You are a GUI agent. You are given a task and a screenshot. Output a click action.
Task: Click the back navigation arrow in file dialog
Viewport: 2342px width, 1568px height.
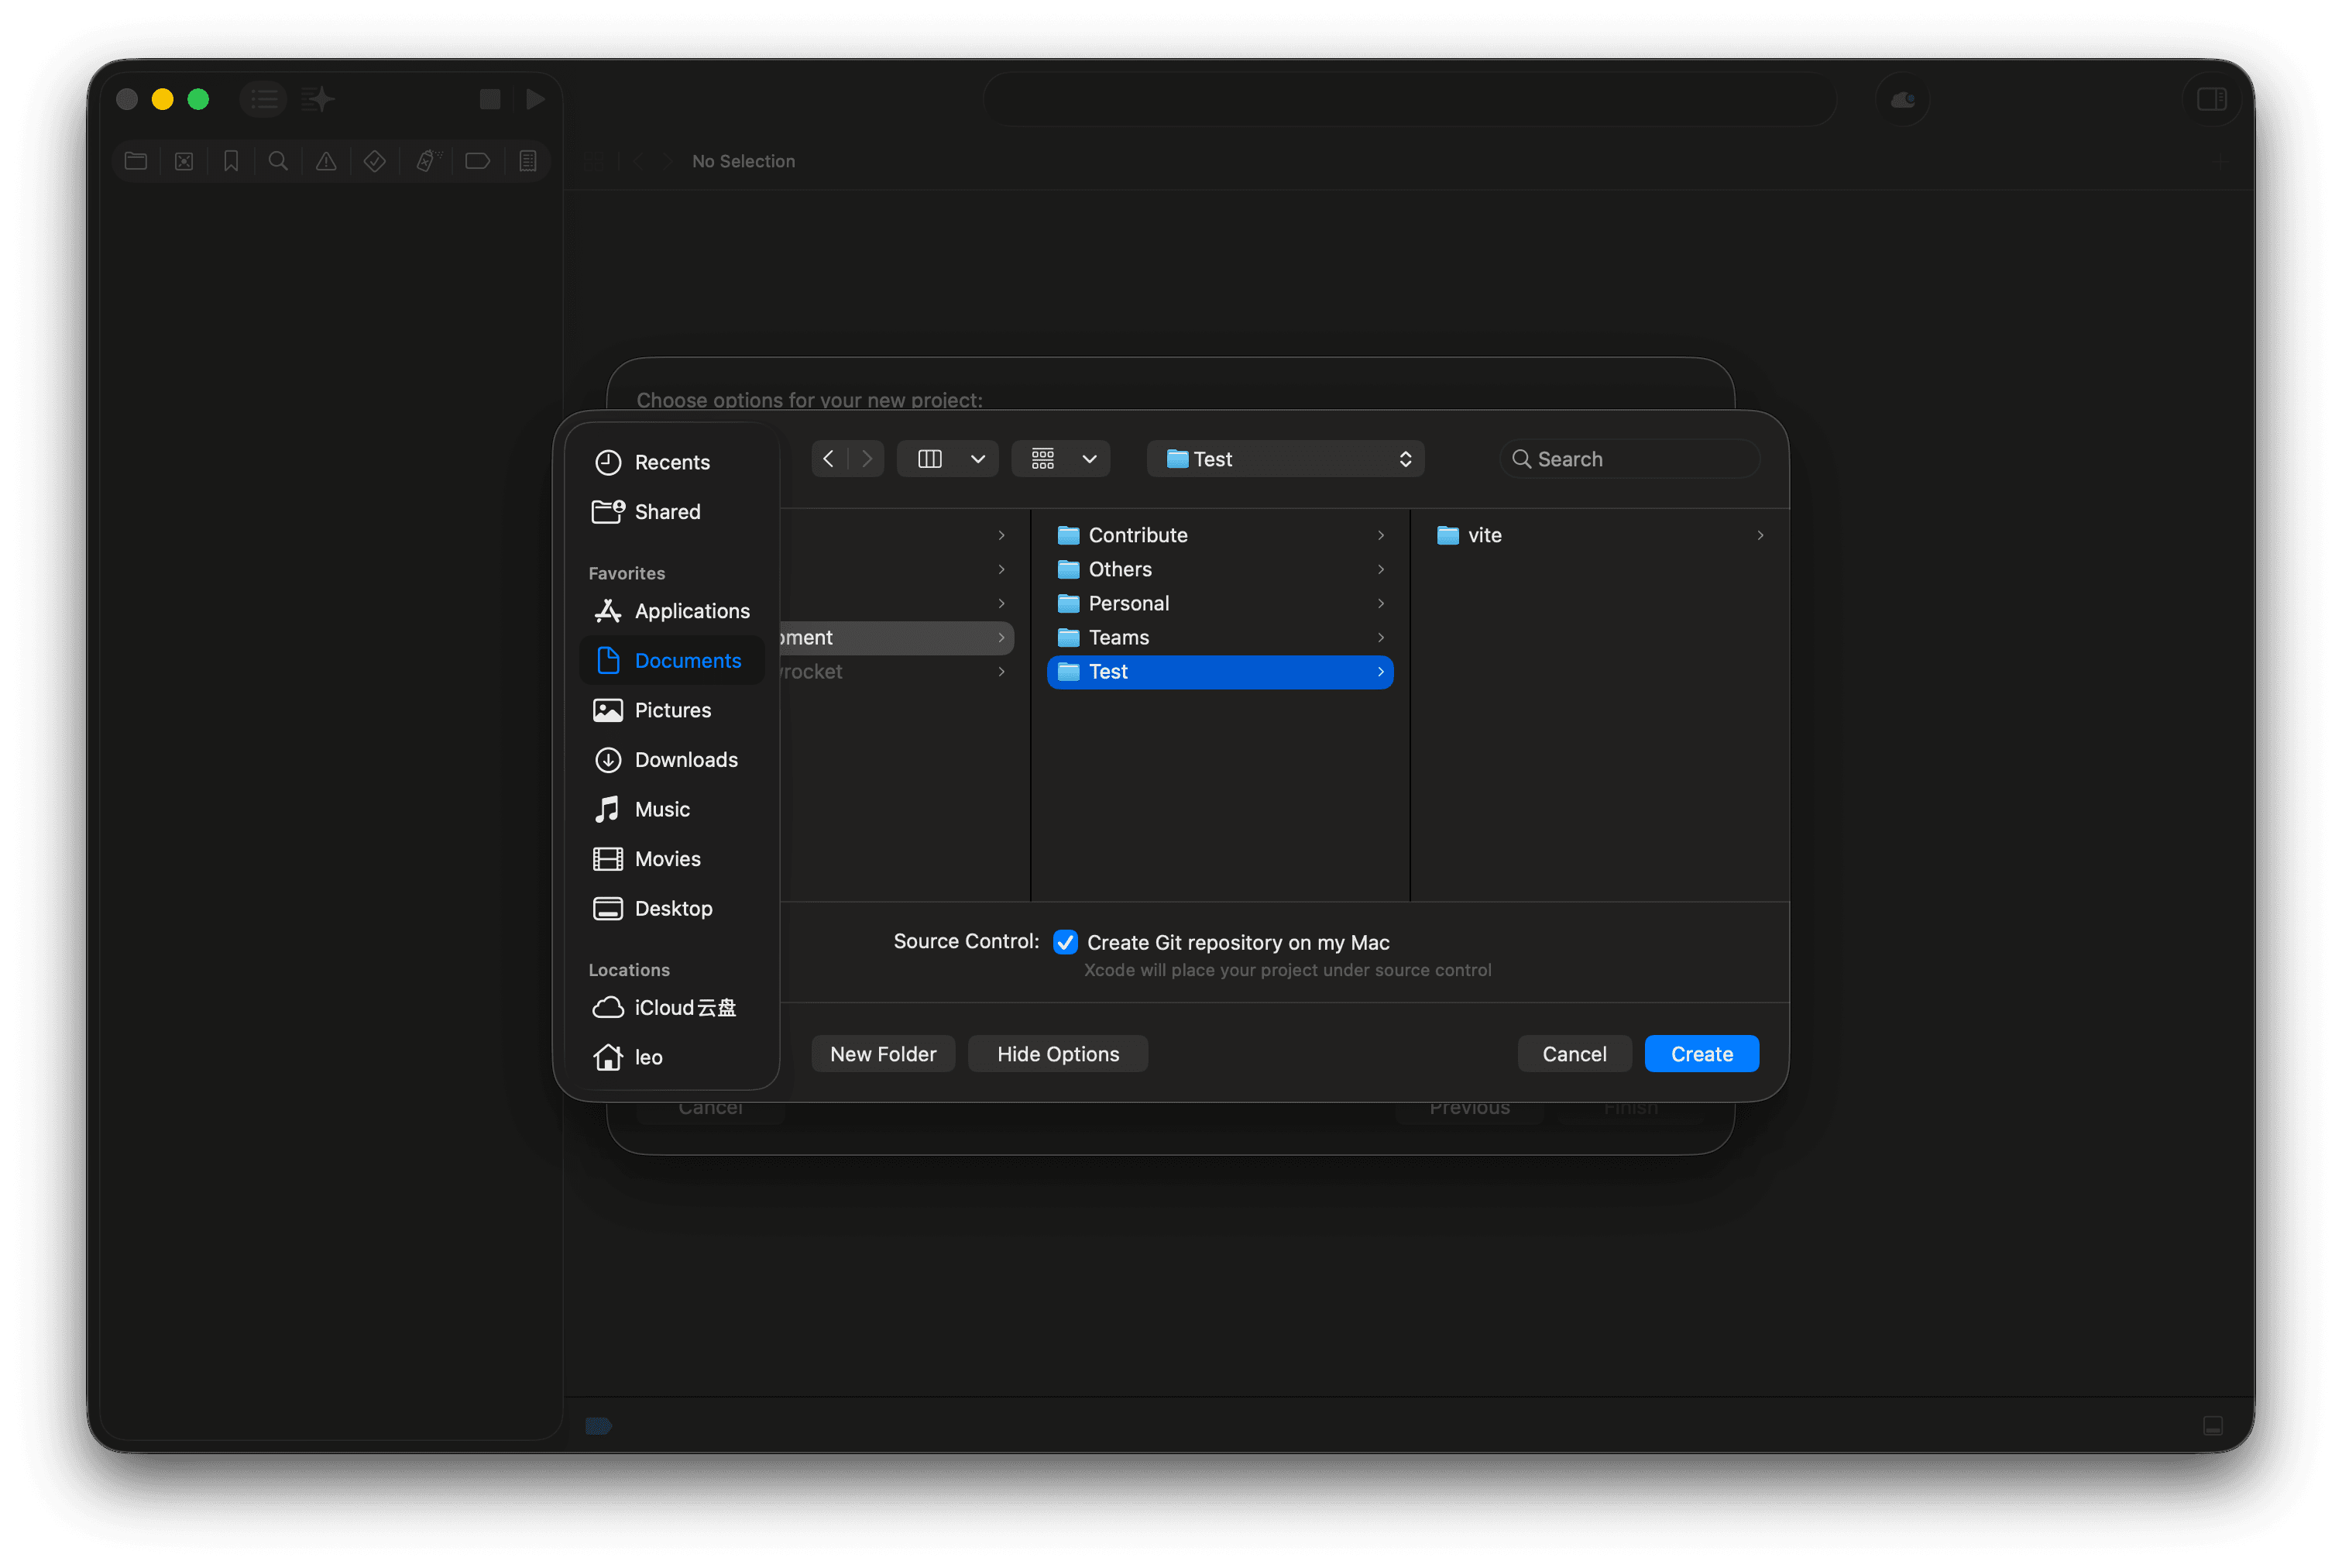click(x=829, y=459)
